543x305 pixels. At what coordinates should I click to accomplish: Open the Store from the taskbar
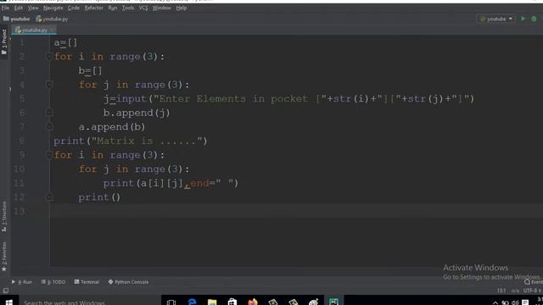(x=232, y=302)
